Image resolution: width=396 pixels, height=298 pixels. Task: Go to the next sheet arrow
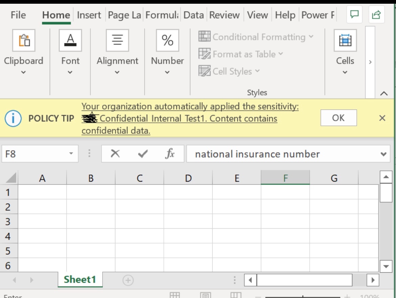coord(31,280)
